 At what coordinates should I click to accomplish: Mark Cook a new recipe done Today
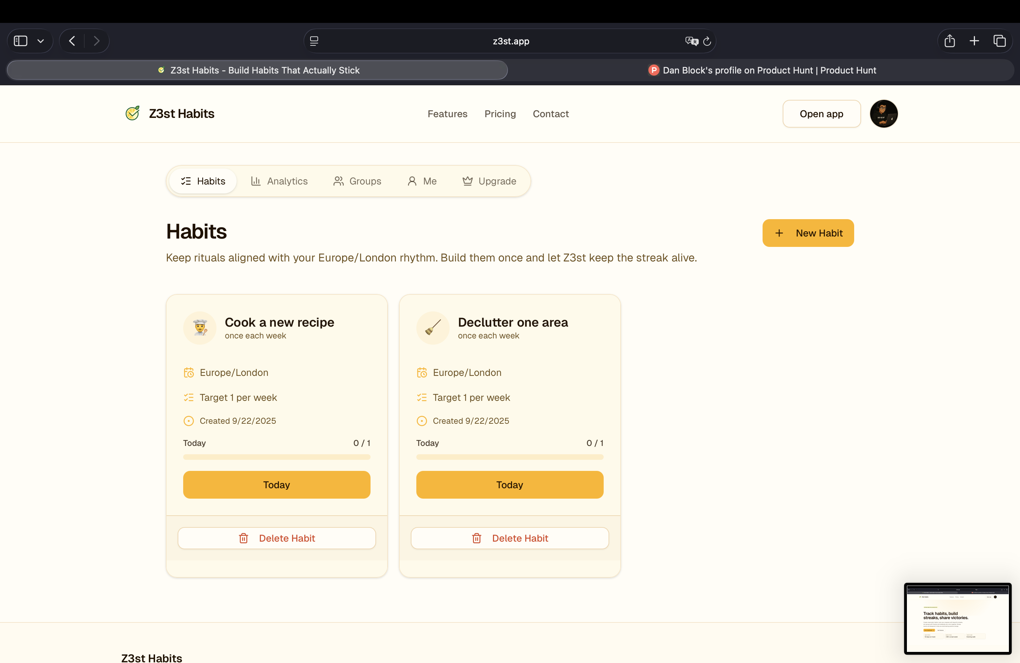[277, 485]
